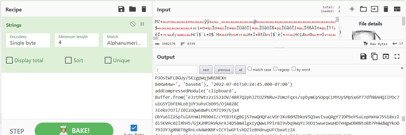Open a folder as input
Screen dimensions: 406x135
(x=363, y=9)
